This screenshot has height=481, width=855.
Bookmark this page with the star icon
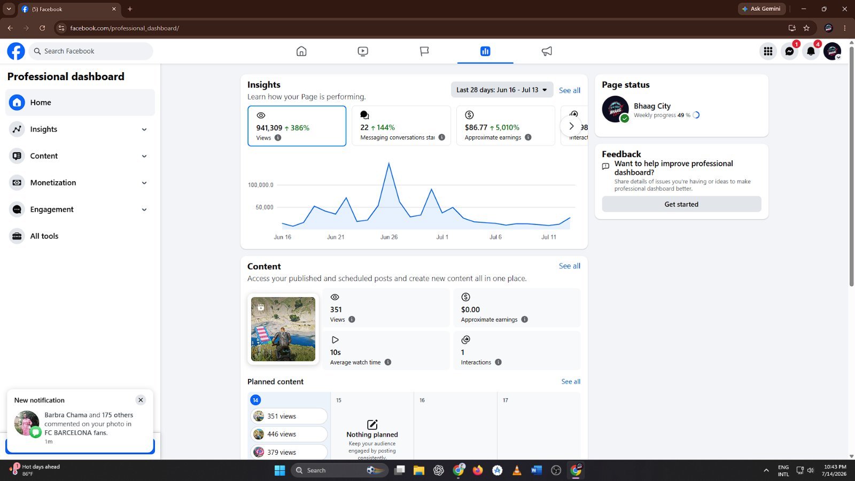806,28
